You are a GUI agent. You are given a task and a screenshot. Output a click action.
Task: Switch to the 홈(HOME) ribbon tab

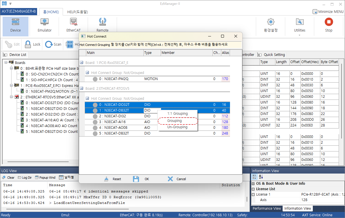coord(51,12)
